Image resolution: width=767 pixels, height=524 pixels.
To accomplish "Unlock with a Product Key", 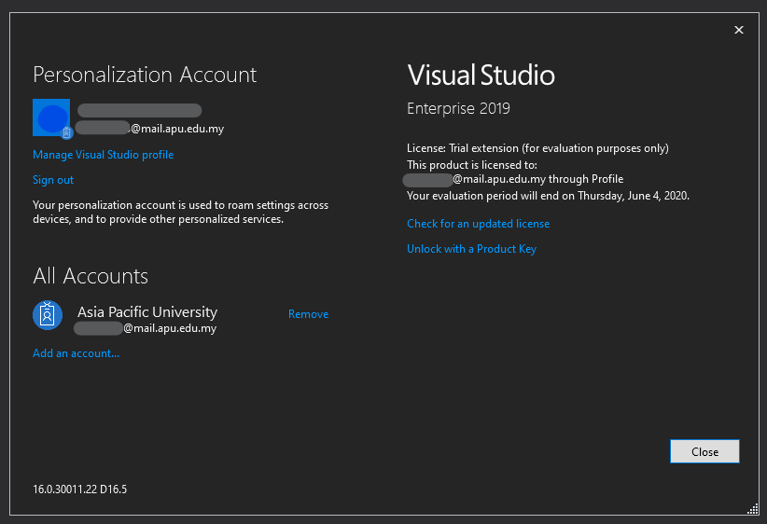I will click(471, 249).
